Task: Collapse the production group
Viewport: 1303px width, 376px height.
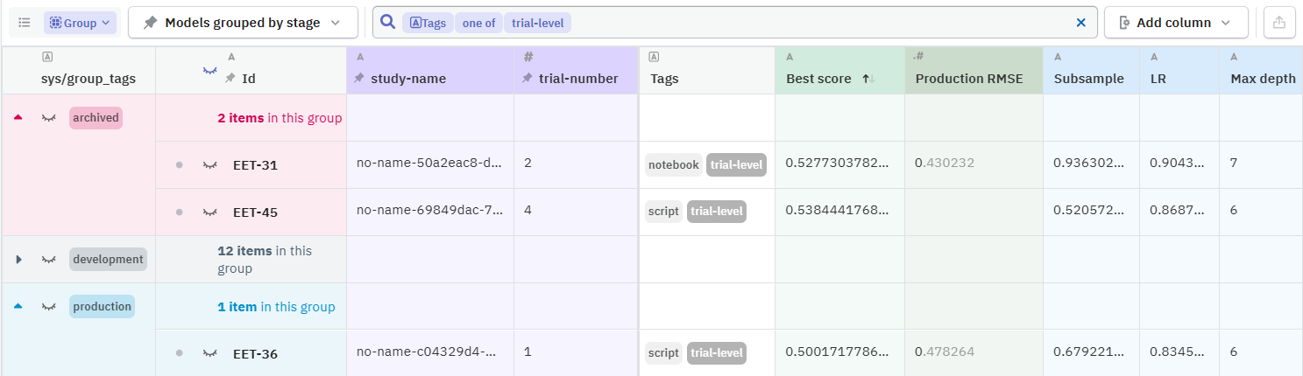Action: pyautogui.click(x=18, y=306)
